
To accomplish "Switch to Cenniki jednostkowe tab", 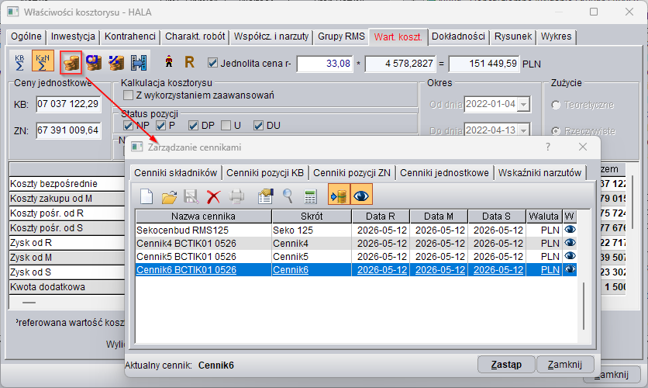I will pos(444,173).
